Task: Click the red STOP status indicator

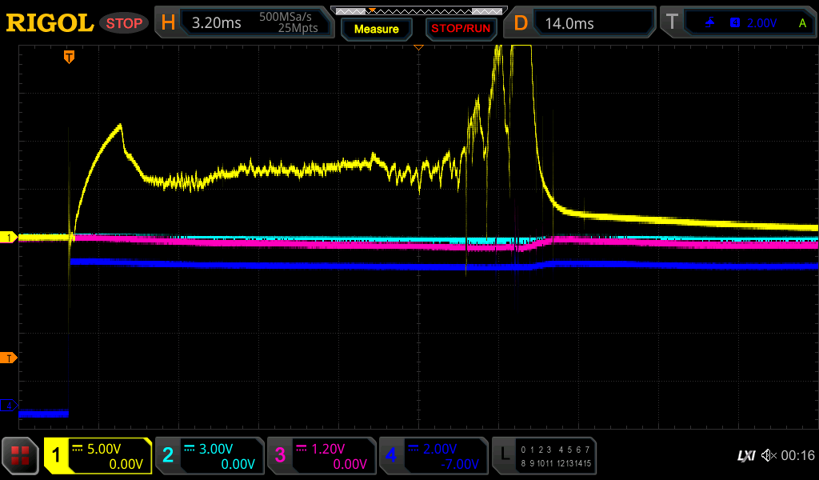Action: [125, 23]
